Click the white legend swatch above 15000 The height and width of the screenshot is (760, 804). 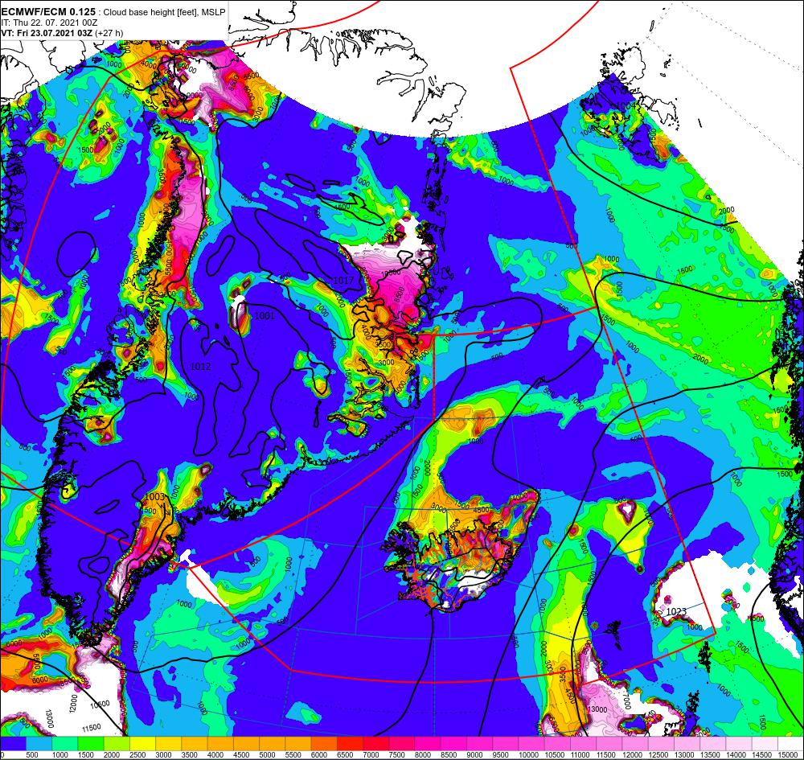point(790,744)
